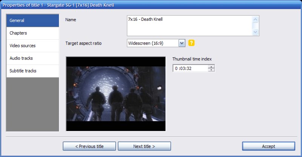Click the Stargate video thumbnail preview
The height and width of the screenshot is (157, 302).
coord(116,94)
